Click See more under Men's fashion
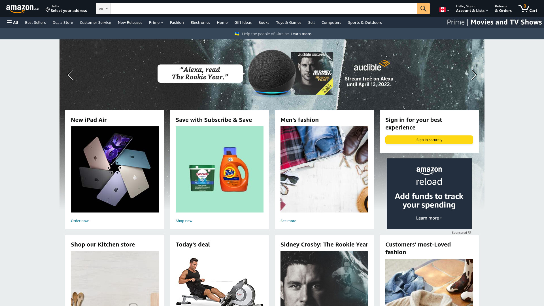This screenshot has width=544, height=306. 288,221
